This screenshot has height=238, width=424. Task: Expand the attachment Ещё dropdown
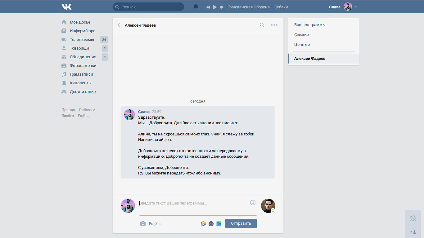pyautogui.click(x=155, y=223)
